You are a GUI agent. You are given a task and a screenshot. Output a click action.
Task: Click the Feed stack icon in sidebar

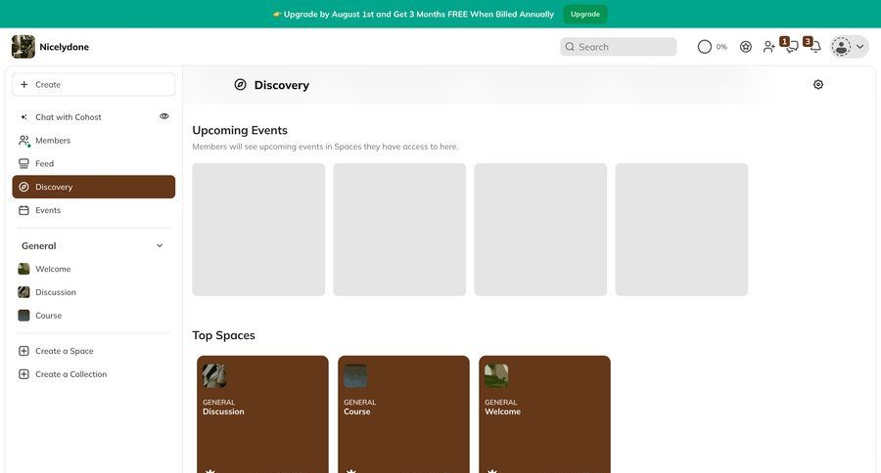(x=23, y=163)
